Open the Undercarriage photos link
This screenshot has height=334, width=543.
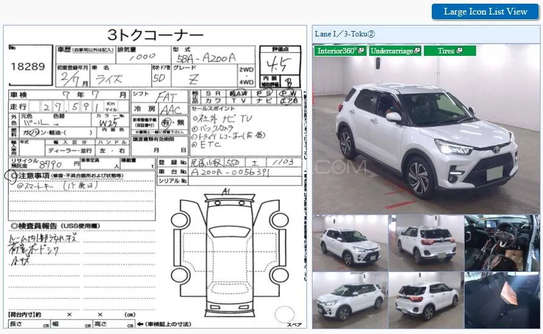395,51
